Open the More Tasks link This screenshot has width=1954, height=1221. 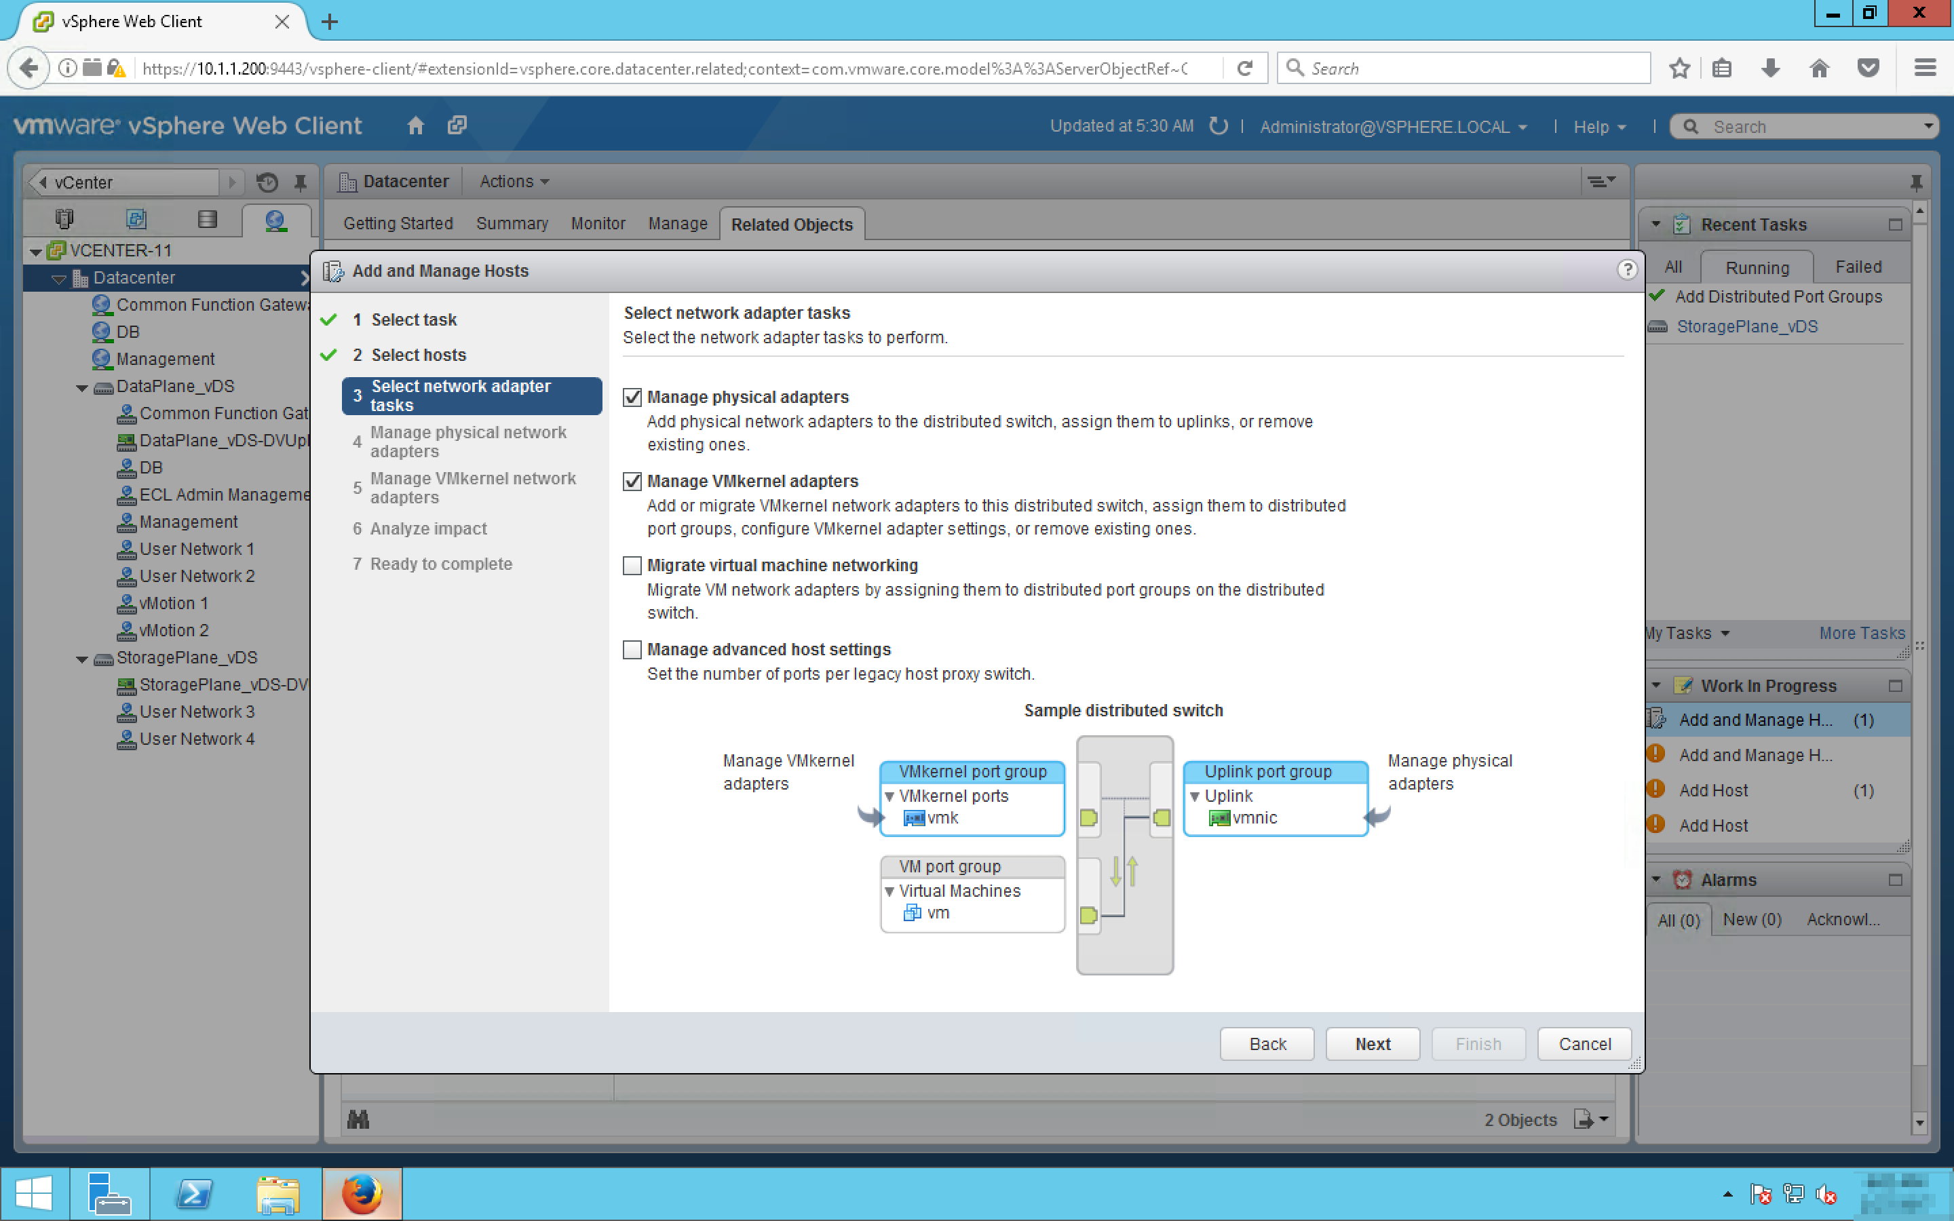pos(1861,633)
